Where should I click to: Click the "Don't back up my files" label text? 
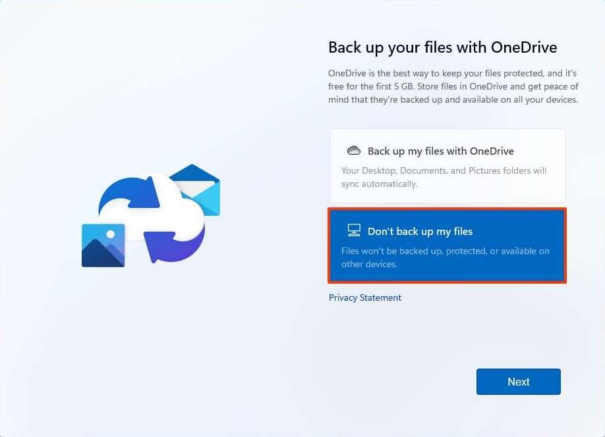(420, 231)
